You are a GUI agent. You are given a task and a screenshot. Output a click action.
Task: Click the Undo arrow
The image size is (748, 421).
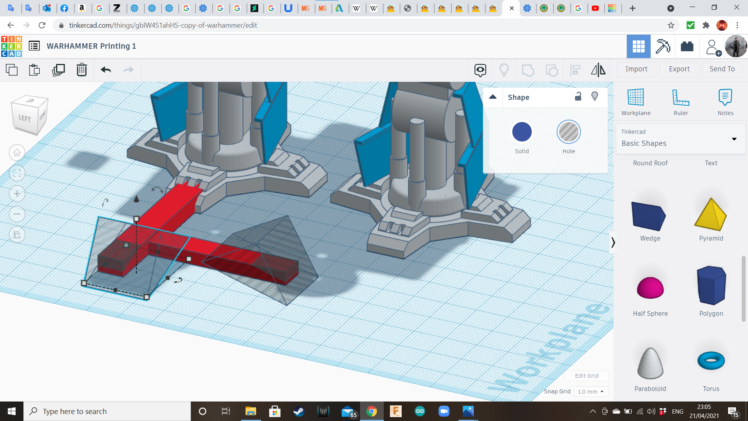tap(106, 70)
